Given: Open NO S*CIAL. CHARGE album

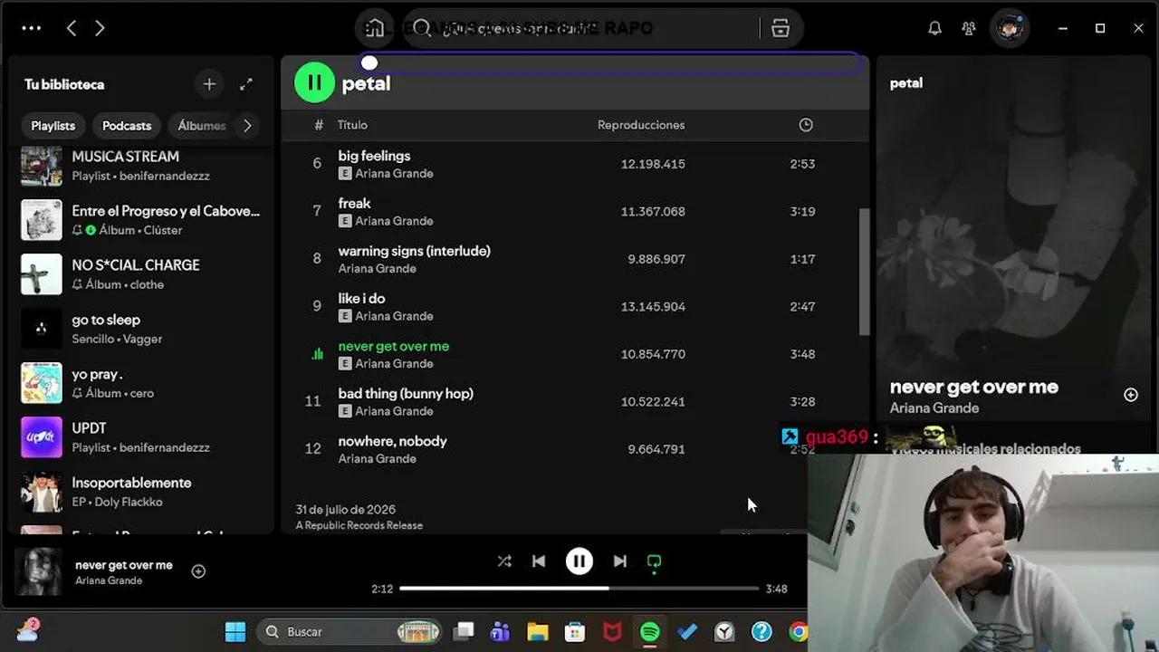Looking at the screenshot, I should [140, 274].
